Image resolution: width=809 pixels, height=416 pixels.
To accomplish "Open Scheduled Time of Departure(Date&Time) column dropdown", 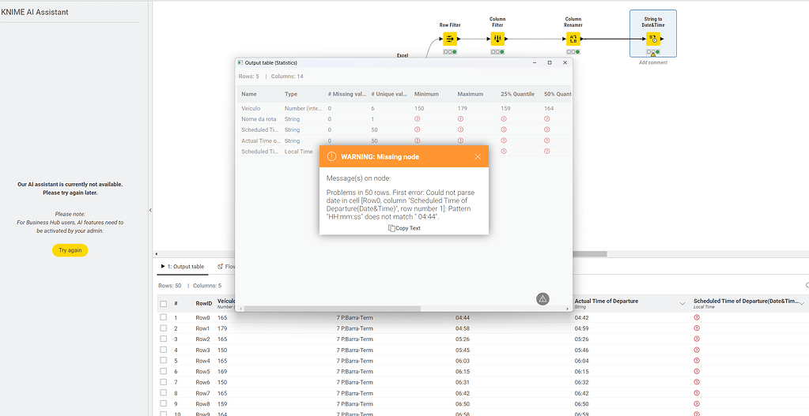I will 801,304.
